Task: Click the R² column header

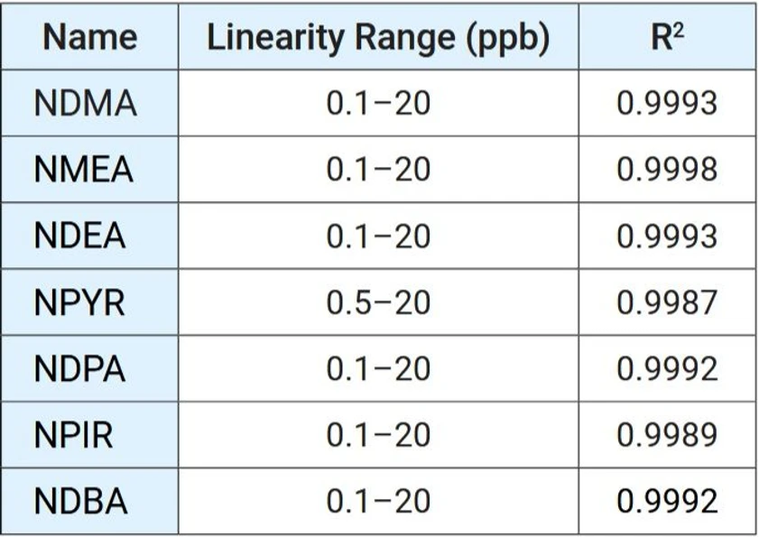Action: [x=668, y=37]
